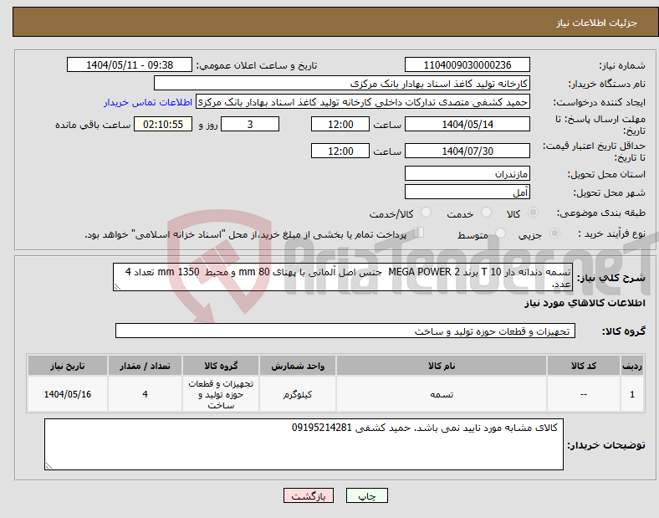Click the resize handle of description textarea
Screen dimensions: 659x518
click(117, 287)
